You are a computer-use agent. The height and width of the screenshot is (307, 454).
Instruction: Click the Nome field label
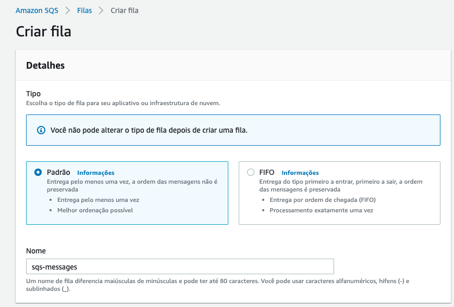pos(36,251)
